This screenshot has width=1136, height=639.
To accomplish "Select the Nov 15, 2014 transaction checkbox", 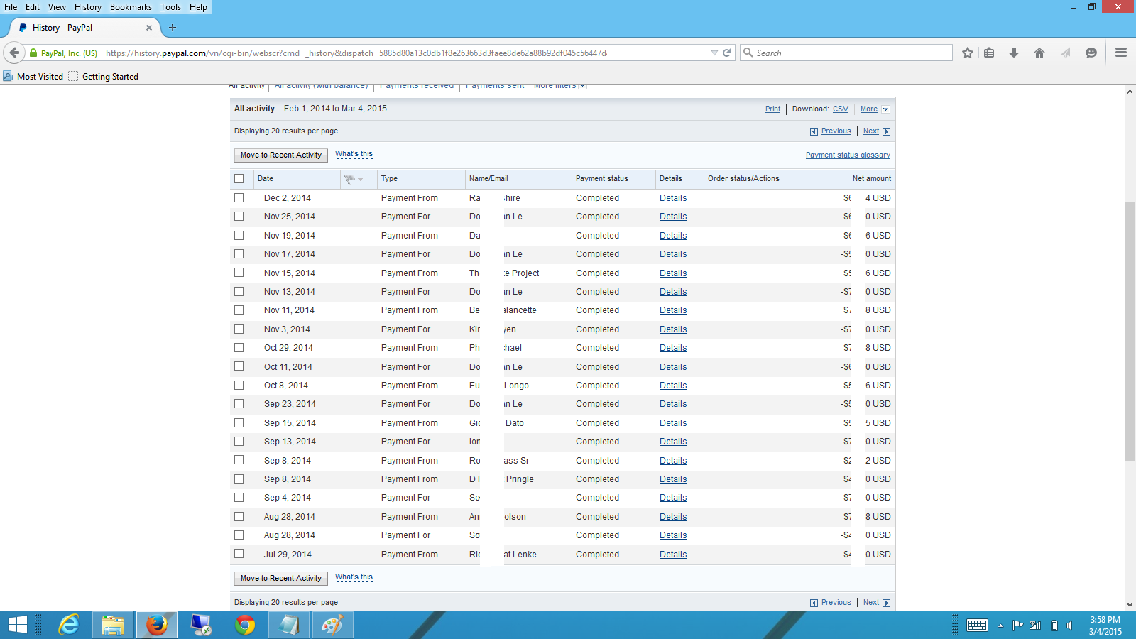I will point(239,273).
